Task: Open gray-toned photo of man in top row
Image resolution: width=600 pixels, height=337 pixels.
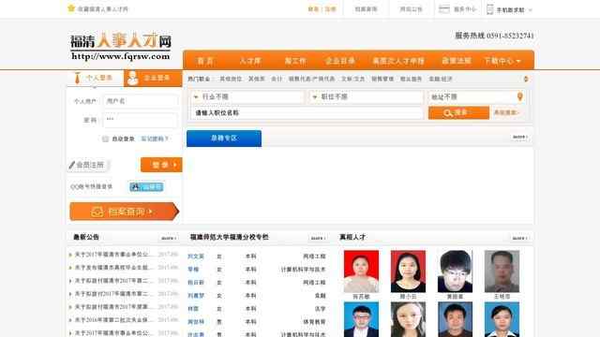Action: pos(502,271)
